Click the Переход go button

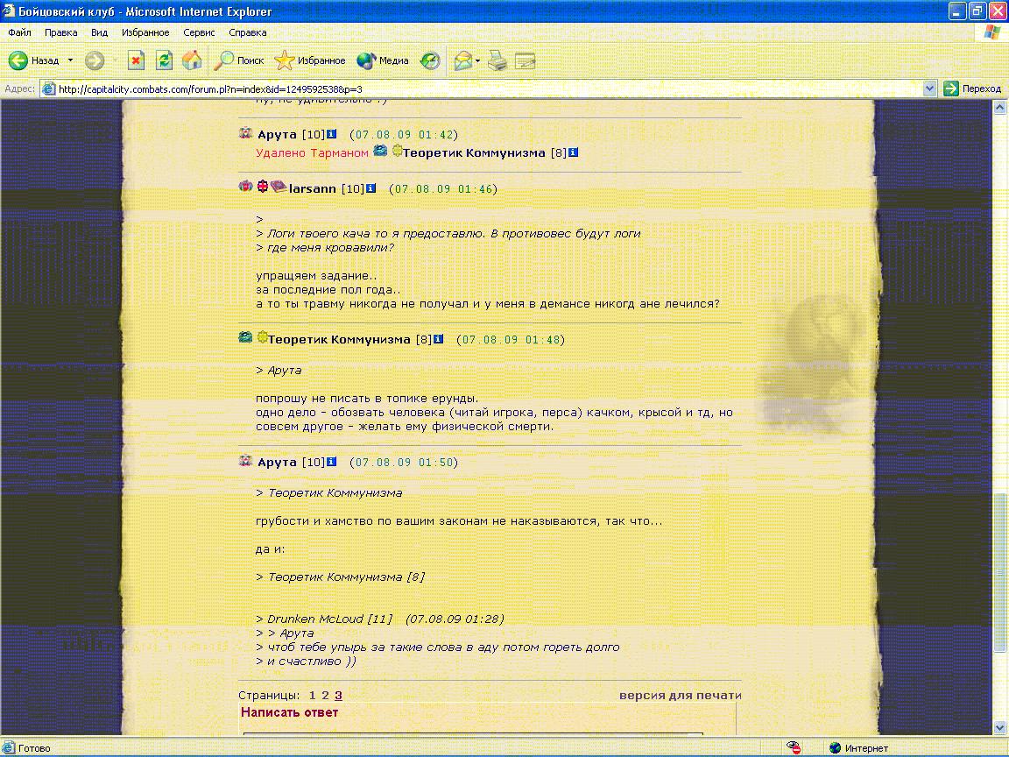point(972,88)
